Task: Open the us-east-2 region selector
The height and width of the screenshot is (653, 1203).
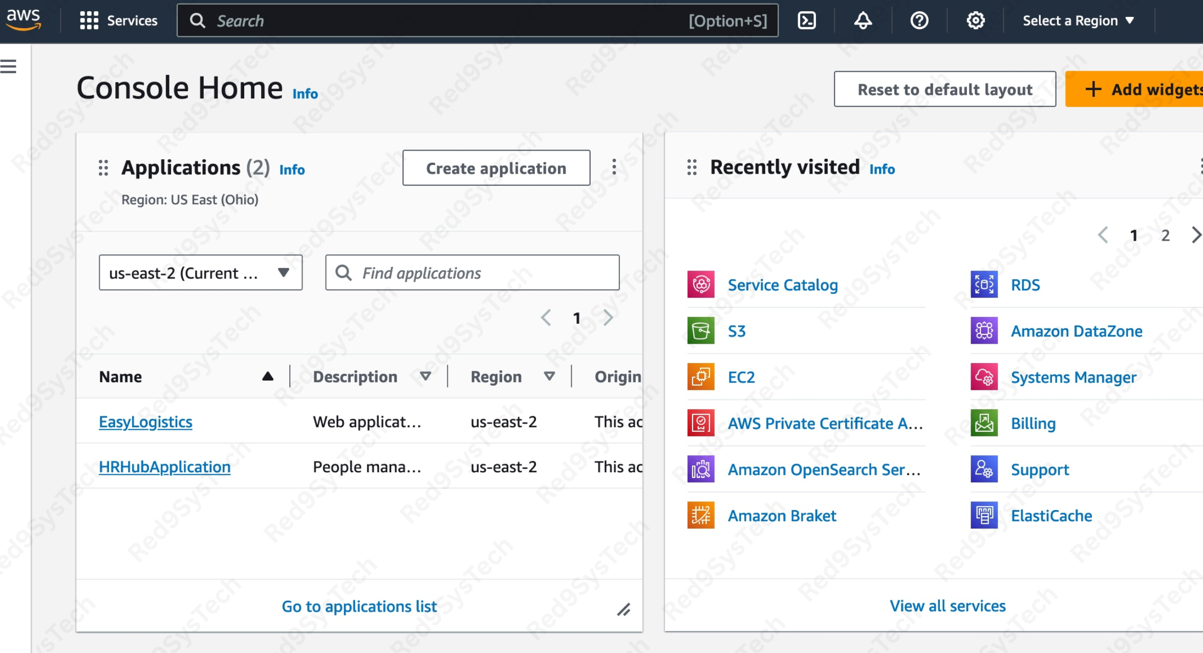Action: point(201,273)
